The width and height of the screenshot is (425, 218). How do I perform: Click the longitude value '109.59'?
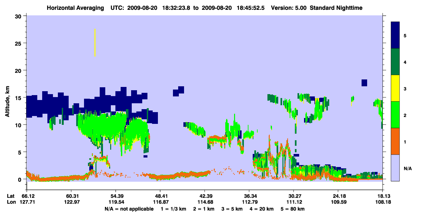(x=338, y=202)
